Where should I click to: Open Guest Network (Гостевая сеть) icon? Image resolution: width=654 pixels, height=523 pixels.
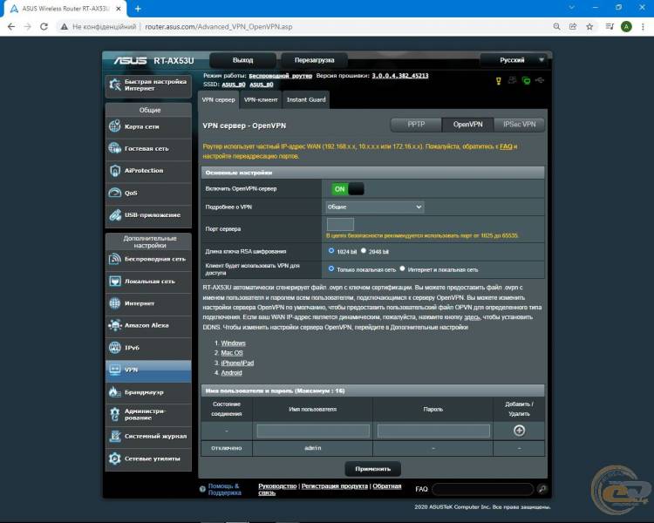tap(115, 148)
